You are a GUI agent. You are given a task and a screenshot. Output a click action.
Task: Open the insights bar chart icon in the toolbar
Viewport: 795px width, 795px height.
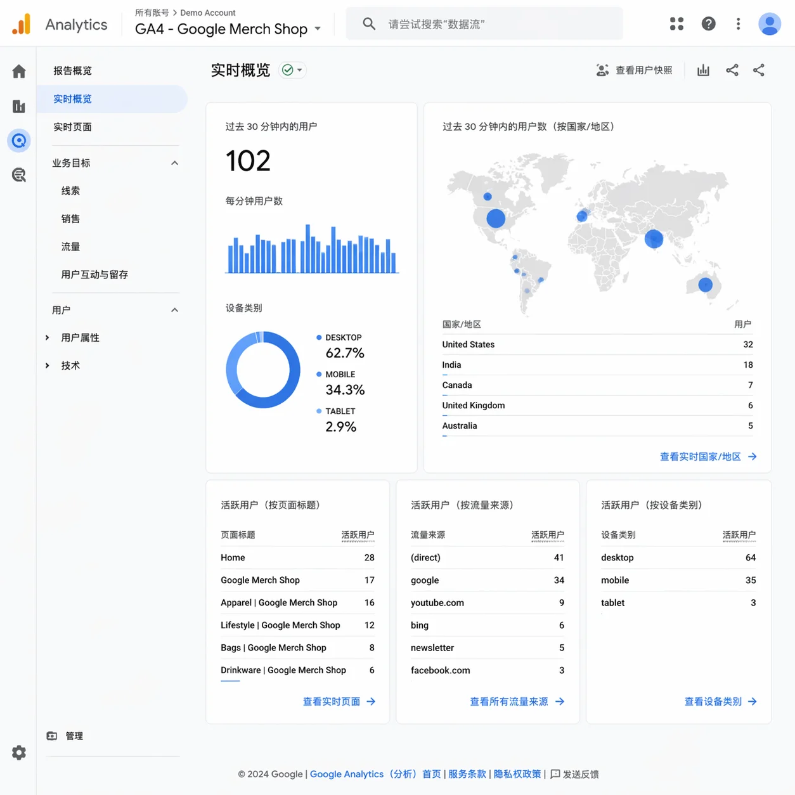point(703,70)
